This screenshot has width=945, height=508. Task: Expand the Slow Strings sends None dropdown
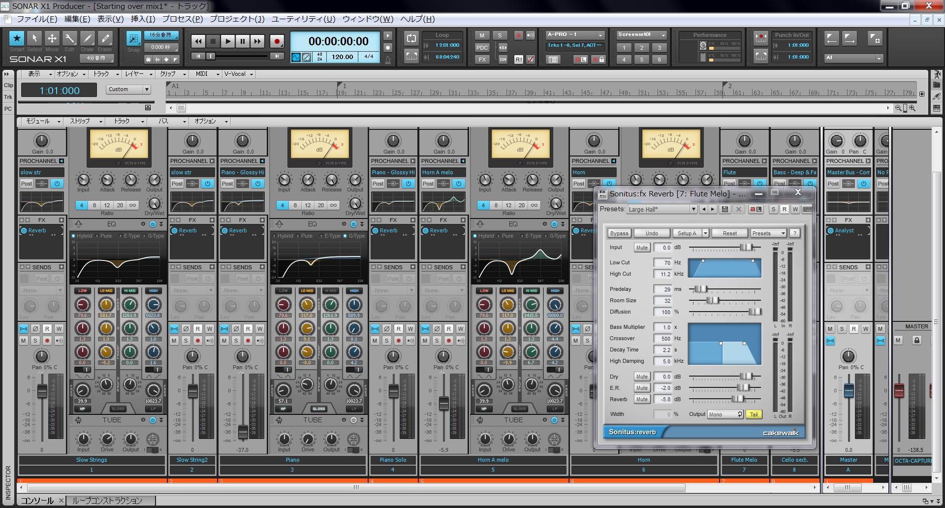pyautogui.click(x=42, y=290)
